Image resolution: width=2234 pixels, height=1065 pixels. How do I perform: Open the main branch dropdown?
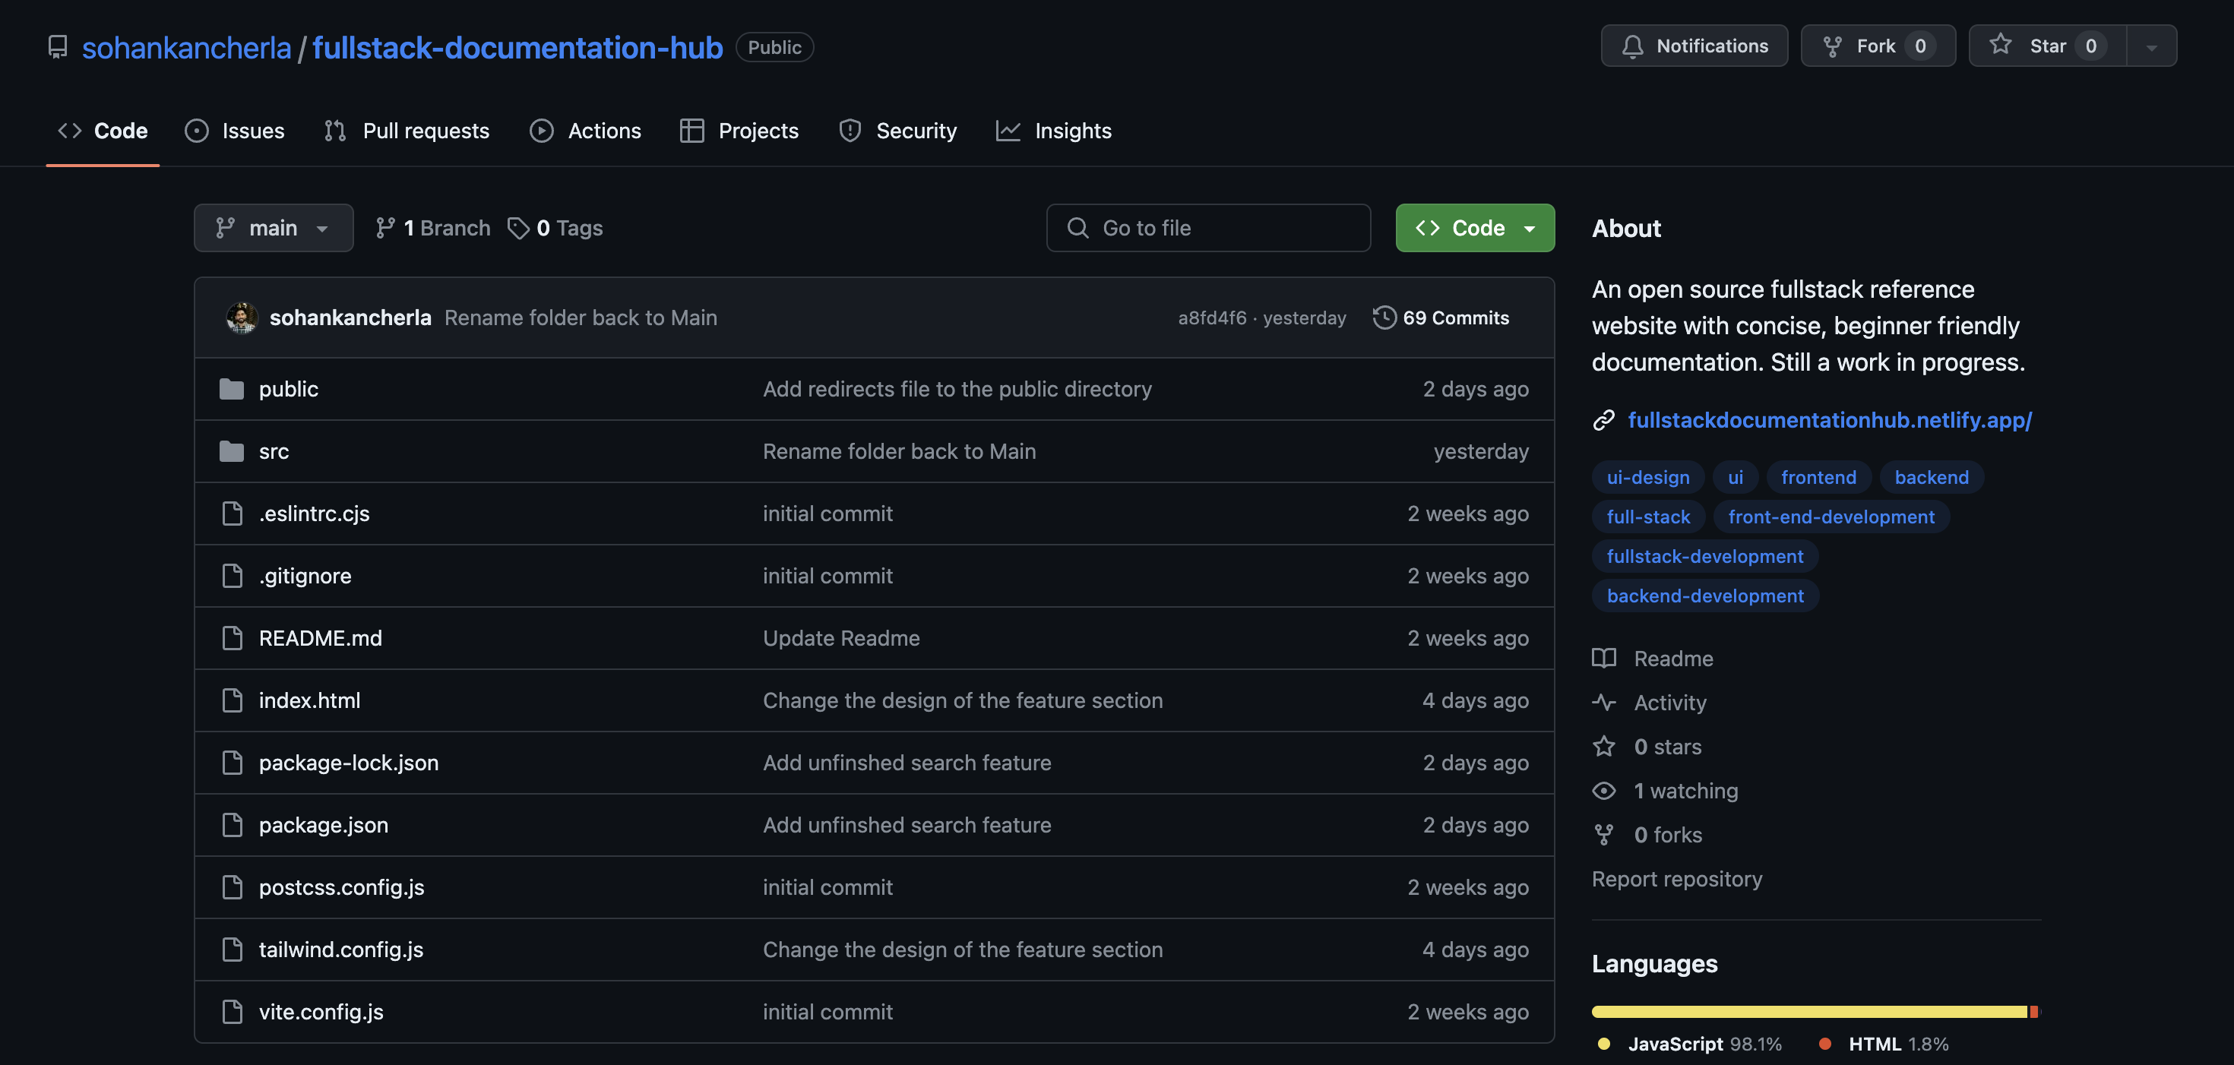(x=274, y=228)
